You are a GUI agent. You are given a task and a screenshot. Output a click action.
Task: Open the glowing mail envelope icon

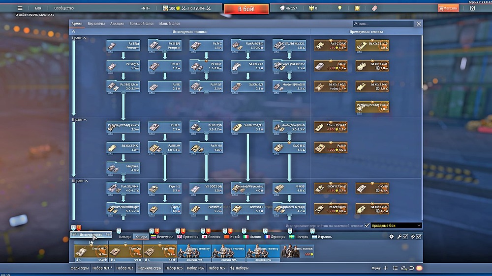(x=420, y=268)
